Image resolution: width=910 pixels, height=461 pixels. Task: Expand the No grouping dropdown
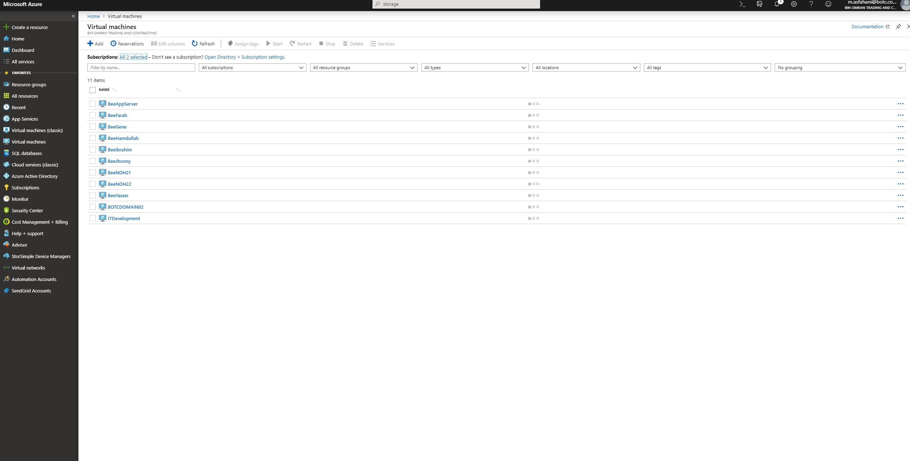839,68
